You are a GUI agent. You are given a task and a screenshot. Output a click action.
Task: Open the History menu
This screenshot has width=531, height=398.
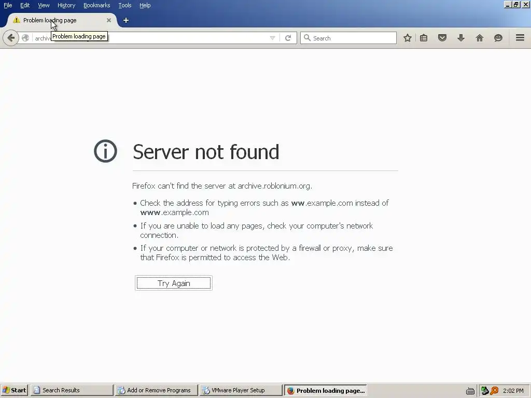tap(66, 5)
